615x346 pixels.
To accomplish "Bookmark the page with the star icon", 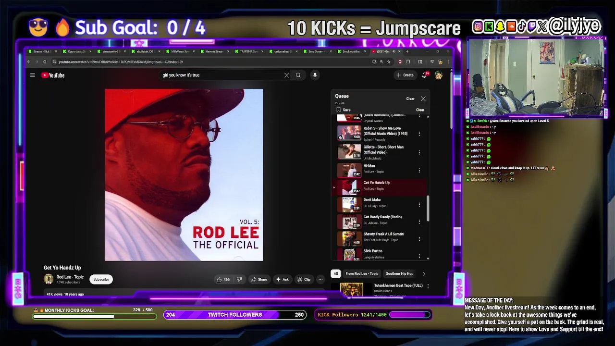I will [x=389, y=62].
